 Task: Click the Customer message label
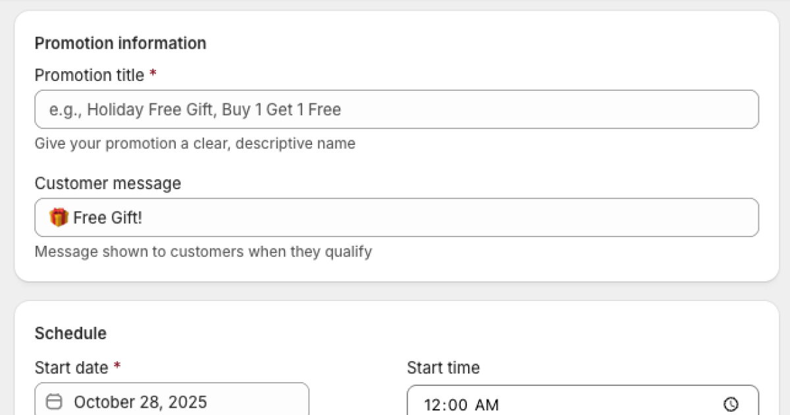tap(107, 183)
